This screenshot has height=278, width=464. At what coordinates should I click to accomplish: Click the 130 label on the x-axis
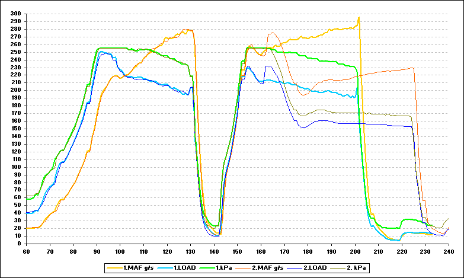[191, 252]
